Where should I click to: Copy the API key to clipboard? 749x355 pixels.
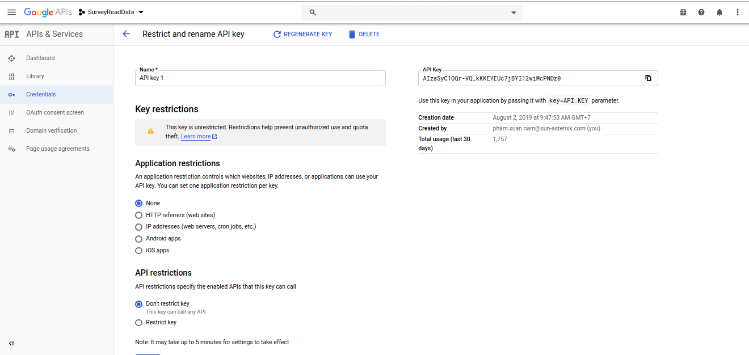(648, 78)
